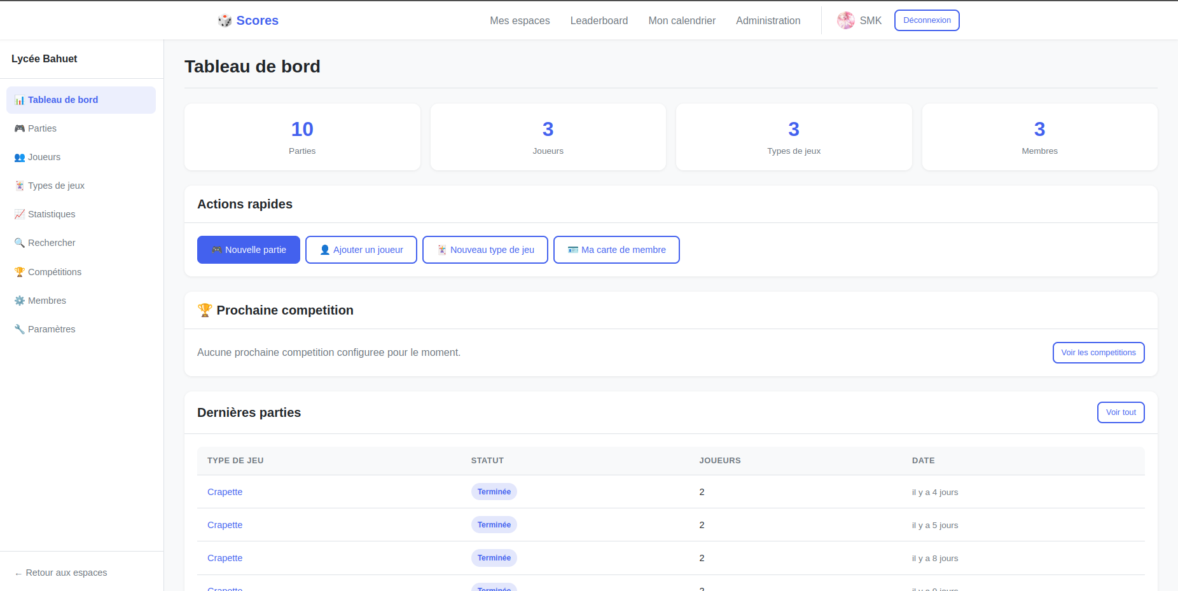Click Voir tout in Dernières parties
This screenshot has height=591, width=1178.
[1121, 412]
